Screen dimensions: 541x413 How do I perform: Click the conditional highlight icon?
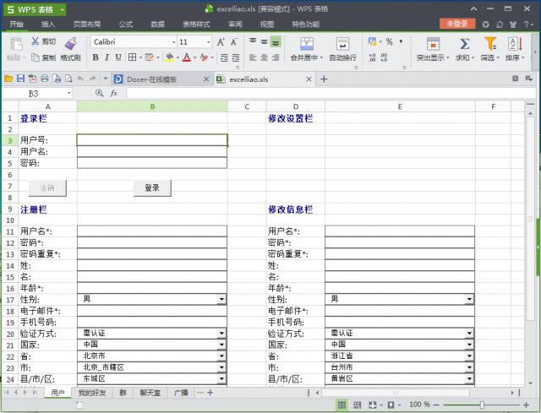(x=433, y=44)
